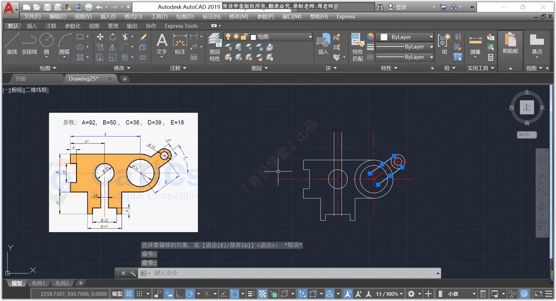Open the Text (文字) tool
This screenshot has width=556, height=301.
(x=162, y=44)
